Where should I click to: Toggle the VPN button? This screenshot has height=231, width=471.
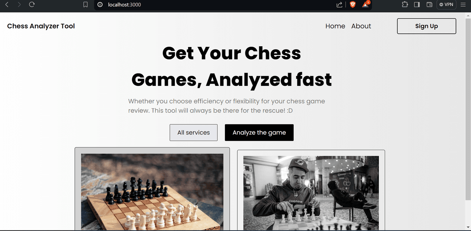(446, 5)
